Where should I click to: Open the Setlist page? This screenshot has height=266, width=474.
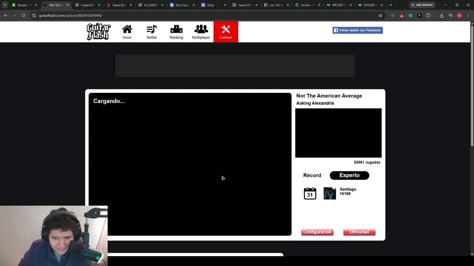(x=152, y=32)
